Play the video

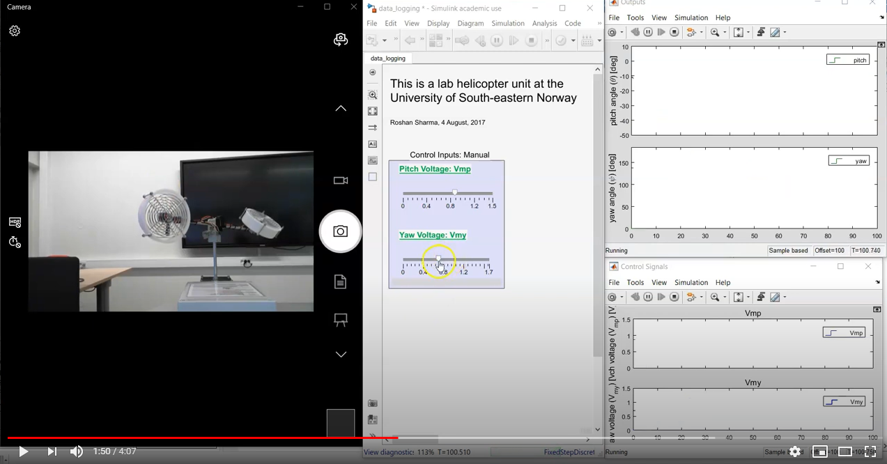(23, 451)
